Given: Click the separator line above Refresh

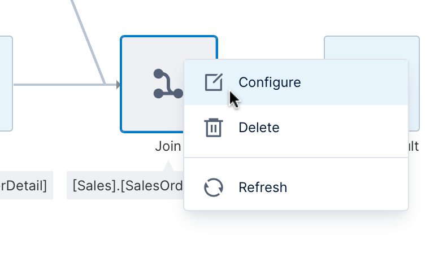Looking at the screenshot, I should click(x=296, y=158).
